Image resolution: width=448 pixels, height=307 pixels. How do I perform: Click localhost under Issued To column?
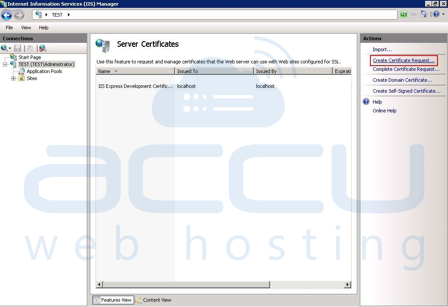click(186, 86)
